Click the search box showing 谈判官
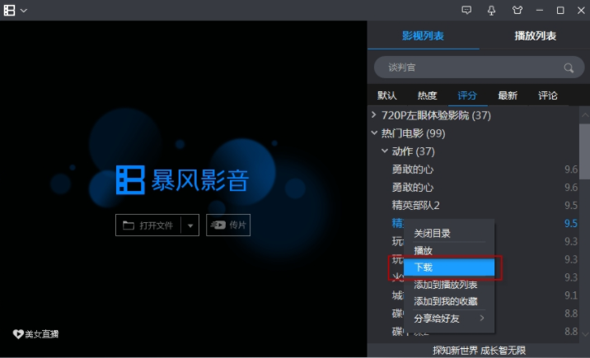This screenshot has height=358, width=590. pos(479,67)
